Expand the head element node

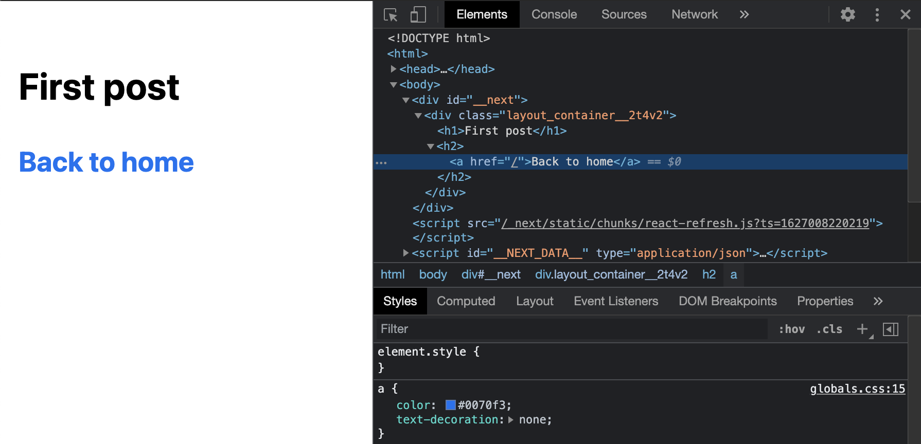394,69
